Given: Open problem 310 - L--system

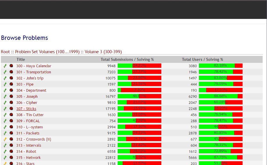Looking at the screenshot, I should (x=29, y=127).
